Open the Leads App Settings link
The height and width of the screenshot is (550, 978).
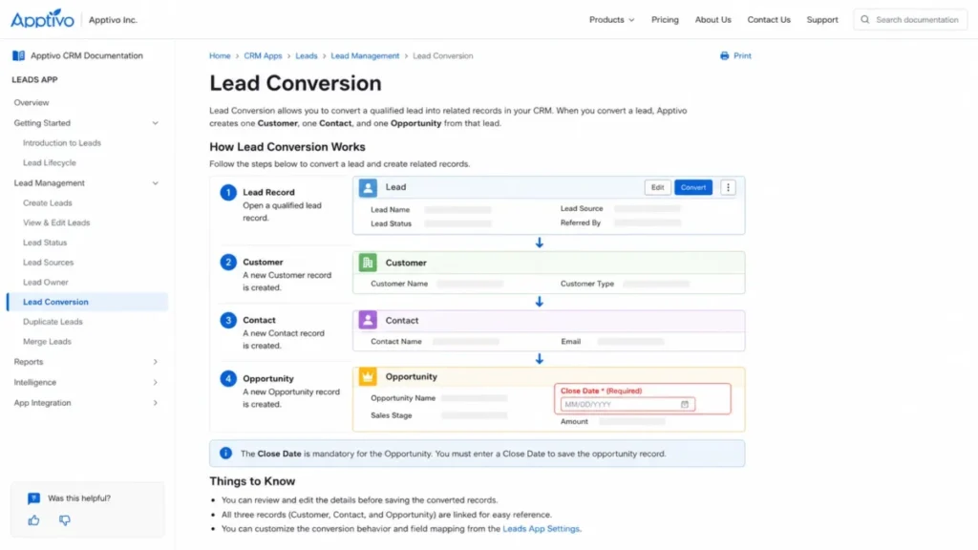coord(541,528)
